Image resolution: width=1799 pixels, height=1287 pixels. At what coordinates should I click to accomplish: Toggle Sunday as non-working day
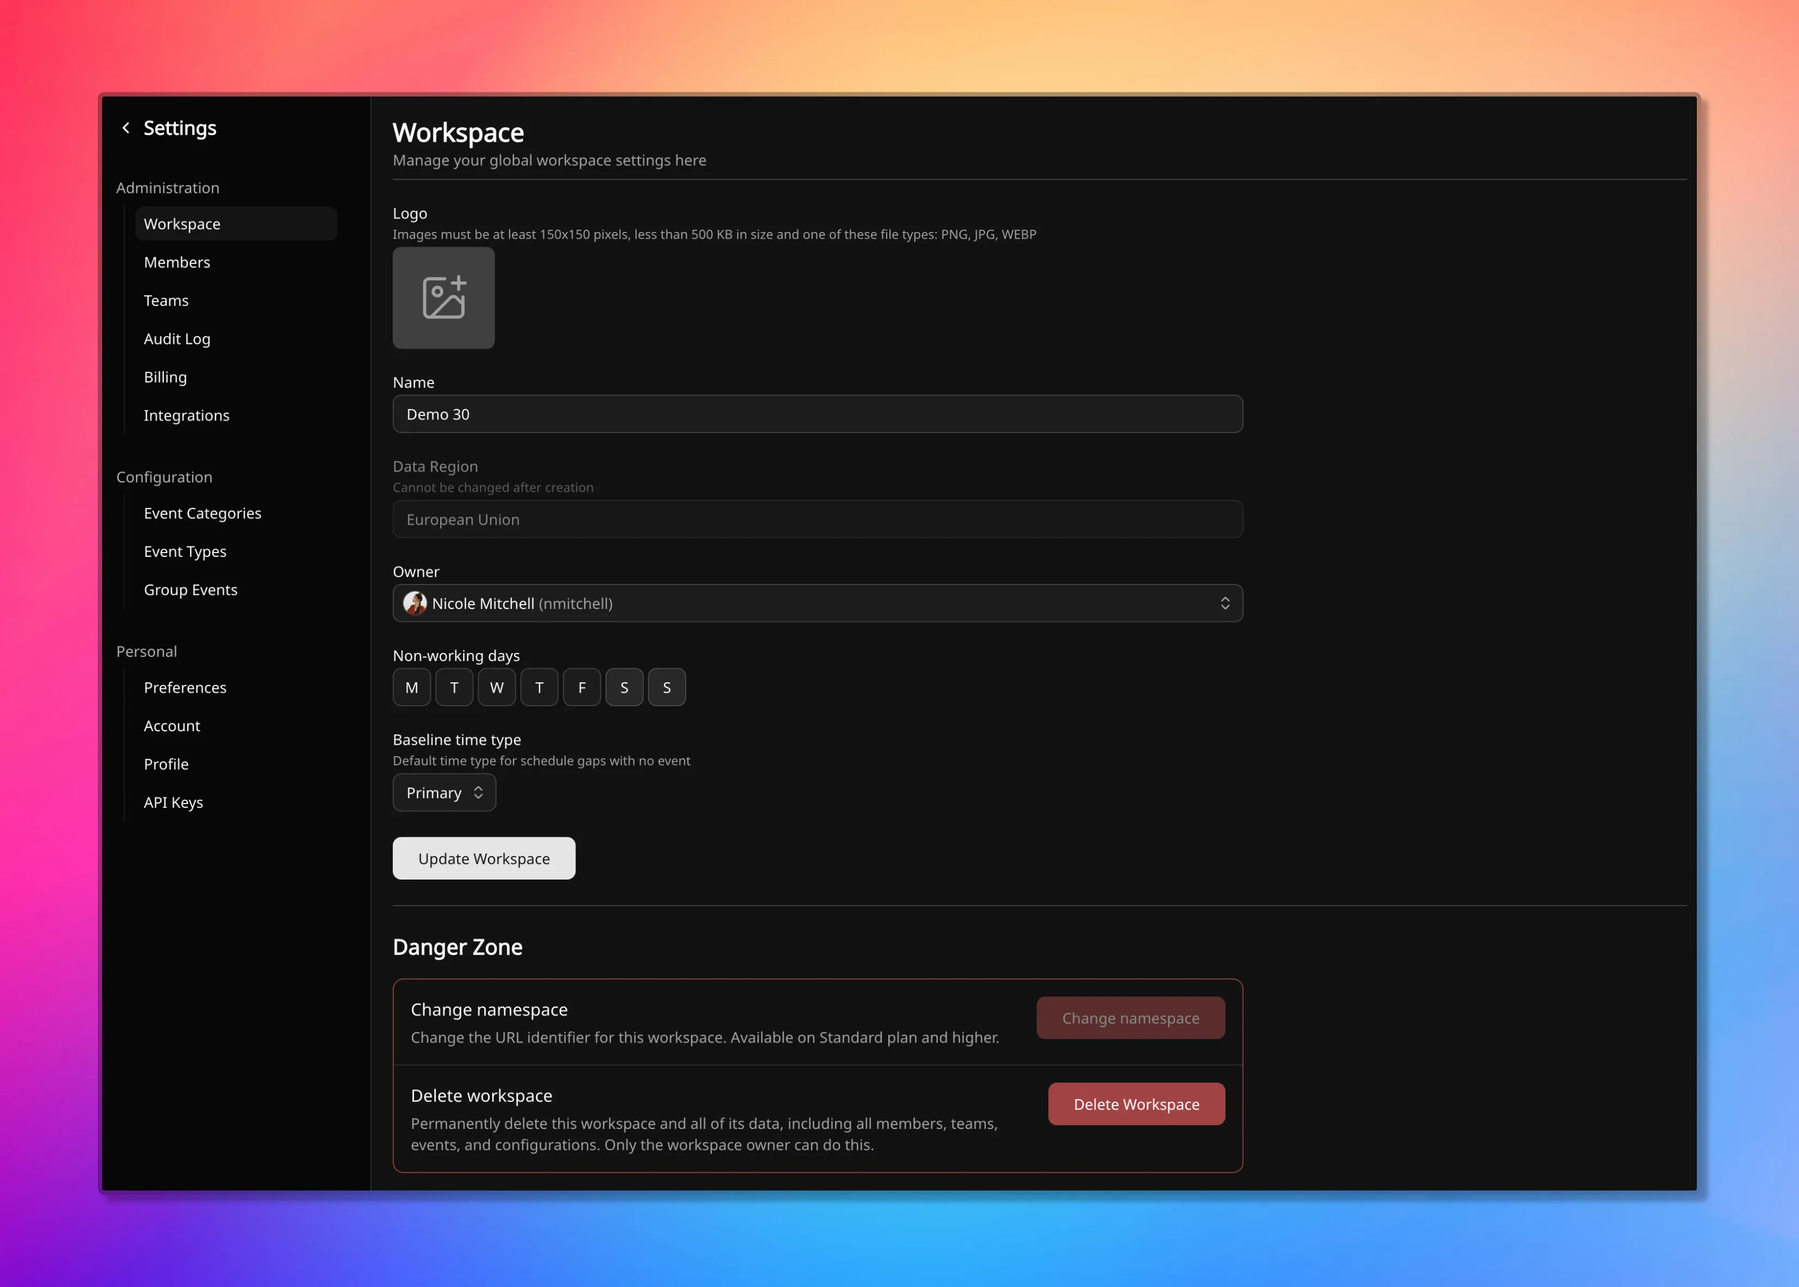point(667,688)
